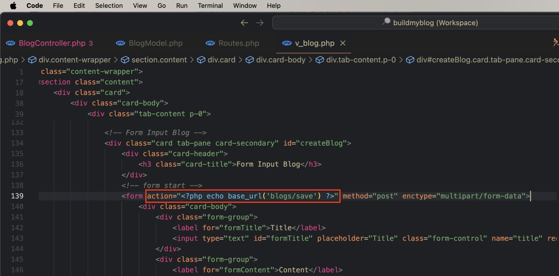Open the Selection menu

(109, 6)
